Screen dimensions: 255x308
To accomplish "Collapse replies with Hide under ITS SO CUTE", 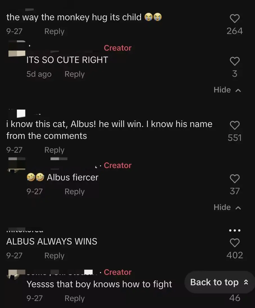I will pos(227,90).
